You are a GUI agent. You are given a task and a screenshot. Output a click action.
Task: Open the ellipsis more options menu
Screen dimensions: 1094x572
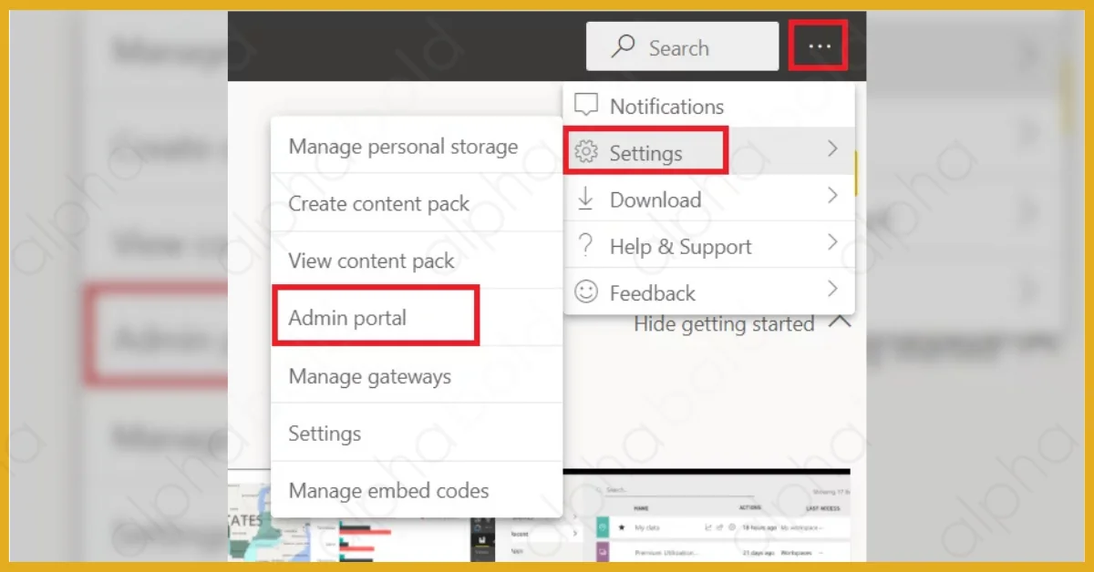(819, 46)
